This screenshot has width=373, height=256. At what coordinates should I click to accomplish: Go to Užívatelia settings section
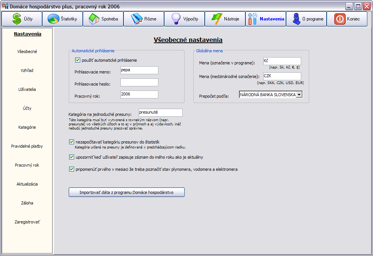[x=27, y=89]
